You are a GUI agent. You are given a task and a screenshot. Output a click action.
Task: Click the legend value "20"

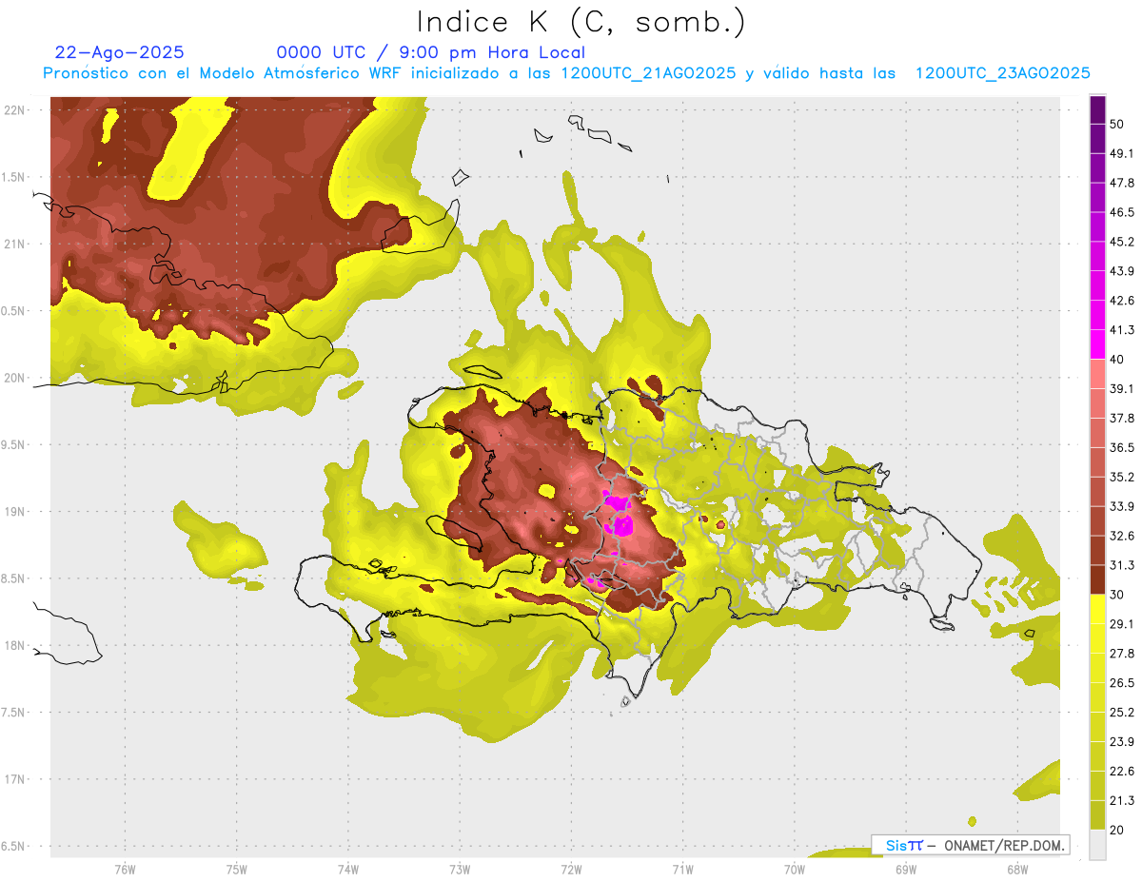1117,830
